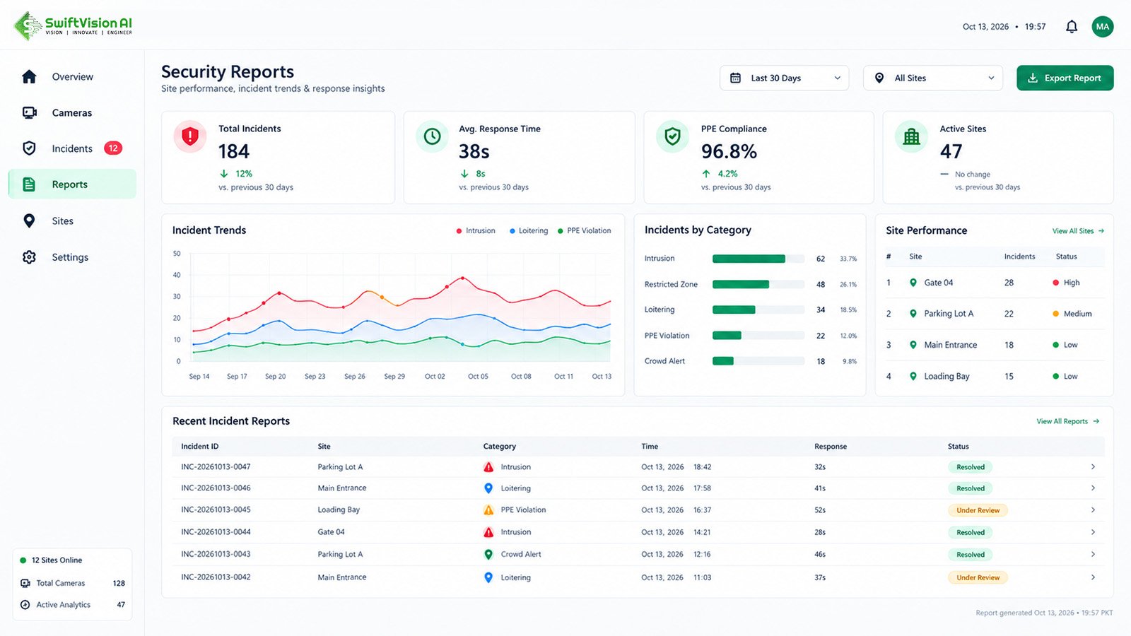Open Sites in the sidebar

[72, 221]
